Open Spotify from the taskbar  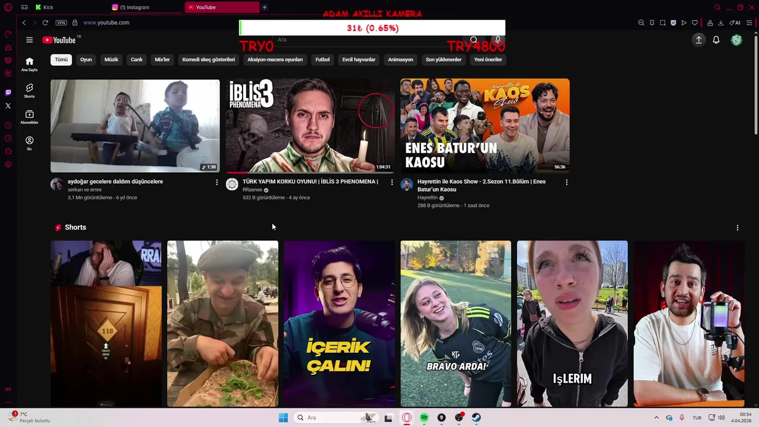(424, 418)
